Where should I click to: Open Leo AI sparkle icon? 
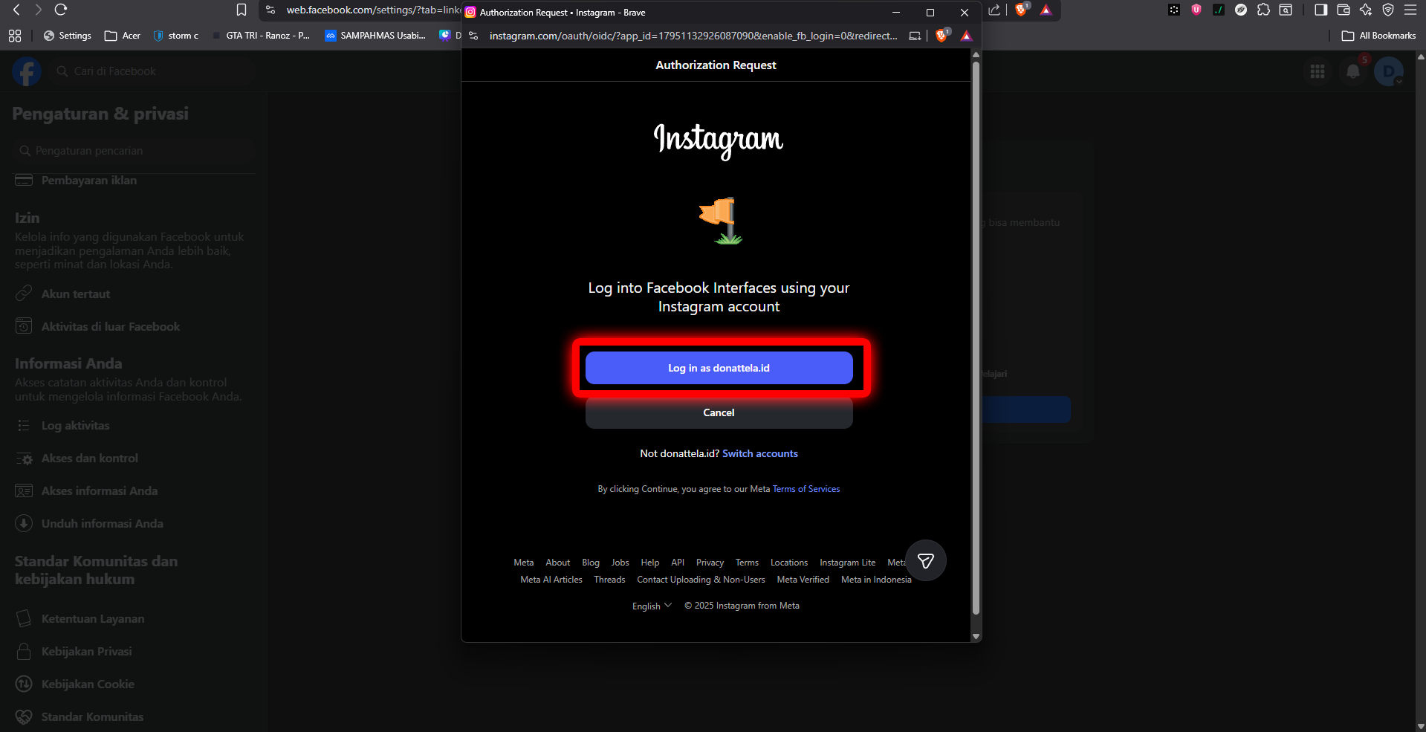tap(1365, 10)
